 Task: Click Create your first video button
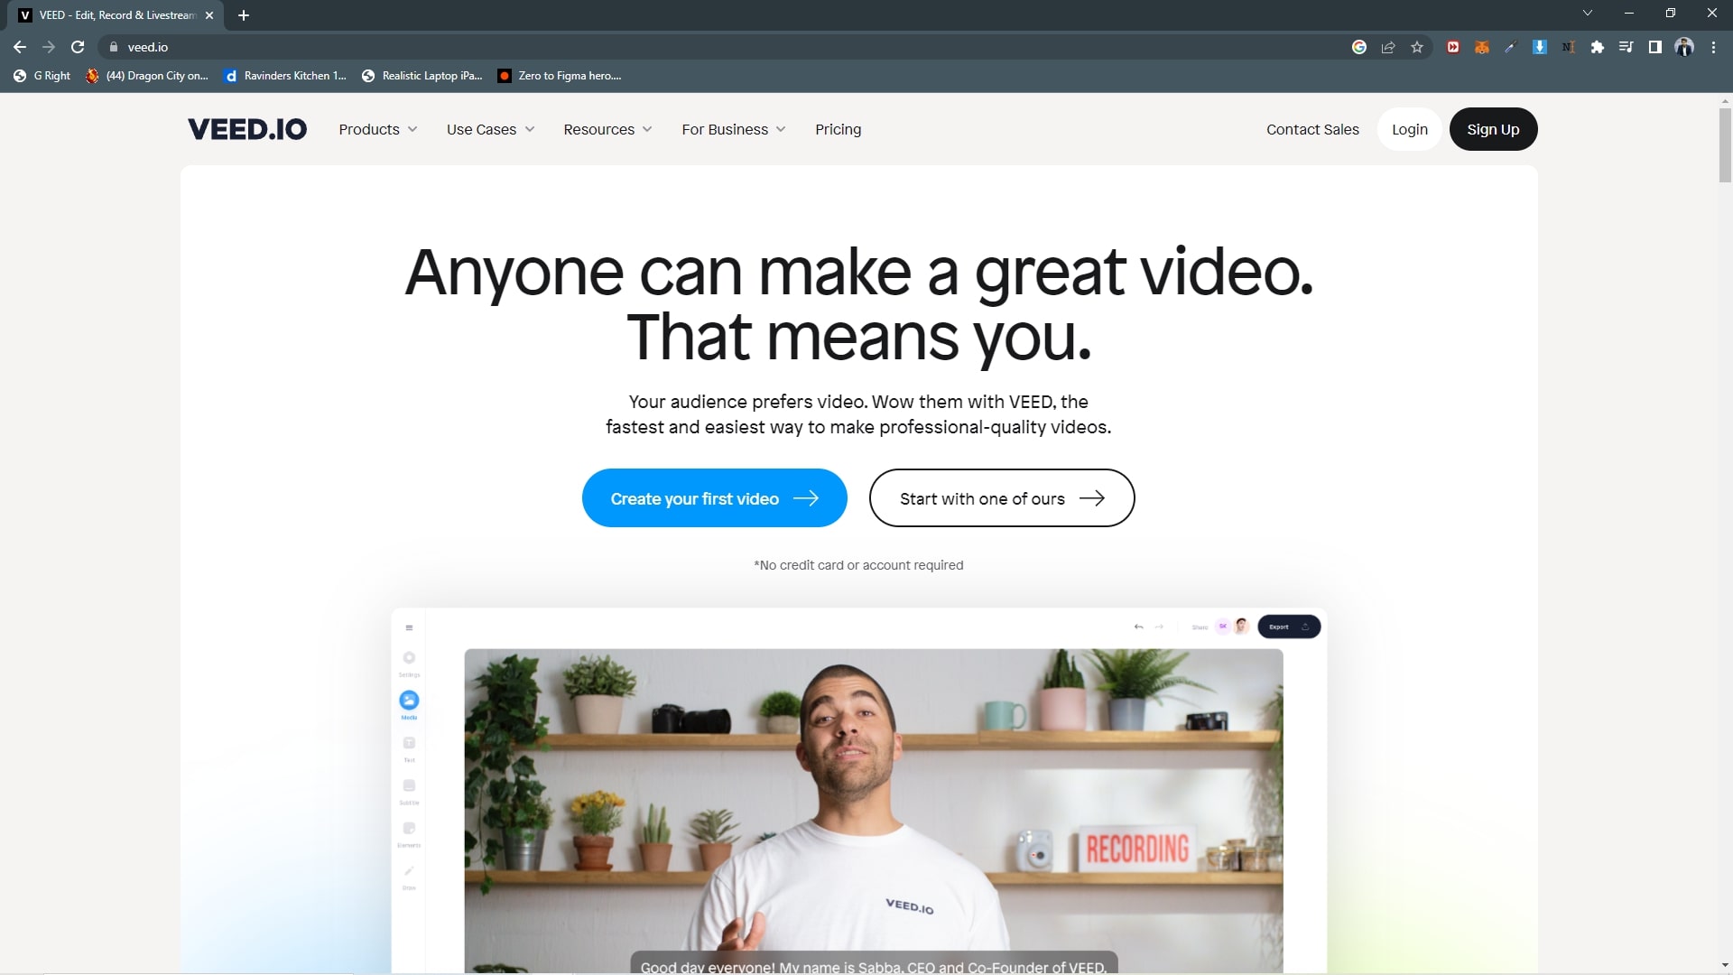point(714,498)
